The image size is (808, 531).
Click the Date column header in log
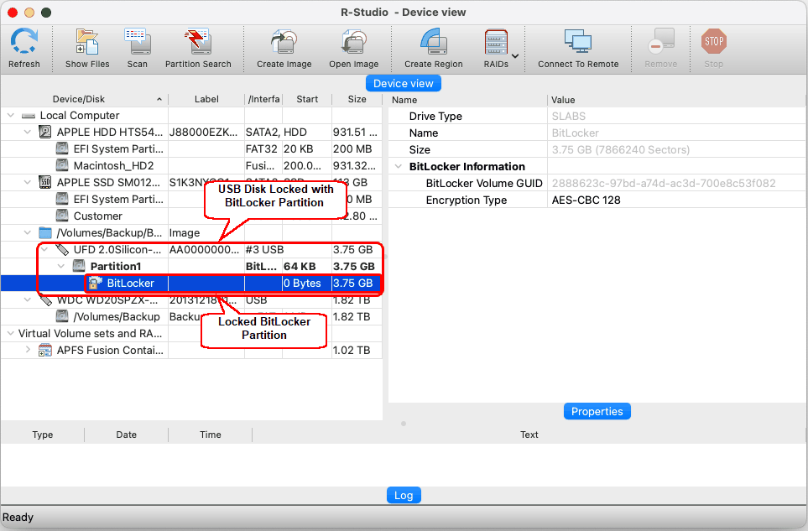coord(126,435)
